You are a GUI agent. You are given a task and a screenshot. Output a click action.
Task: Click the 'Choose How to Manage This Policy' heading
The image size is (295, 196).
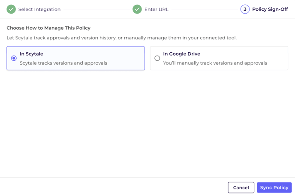point(48,28)
